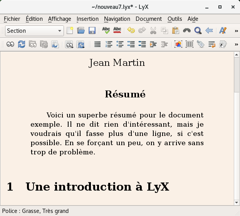The width and height of the screenshot is (240, 216).
Task: Maximize the LyX window
Action: click(220, 7)
